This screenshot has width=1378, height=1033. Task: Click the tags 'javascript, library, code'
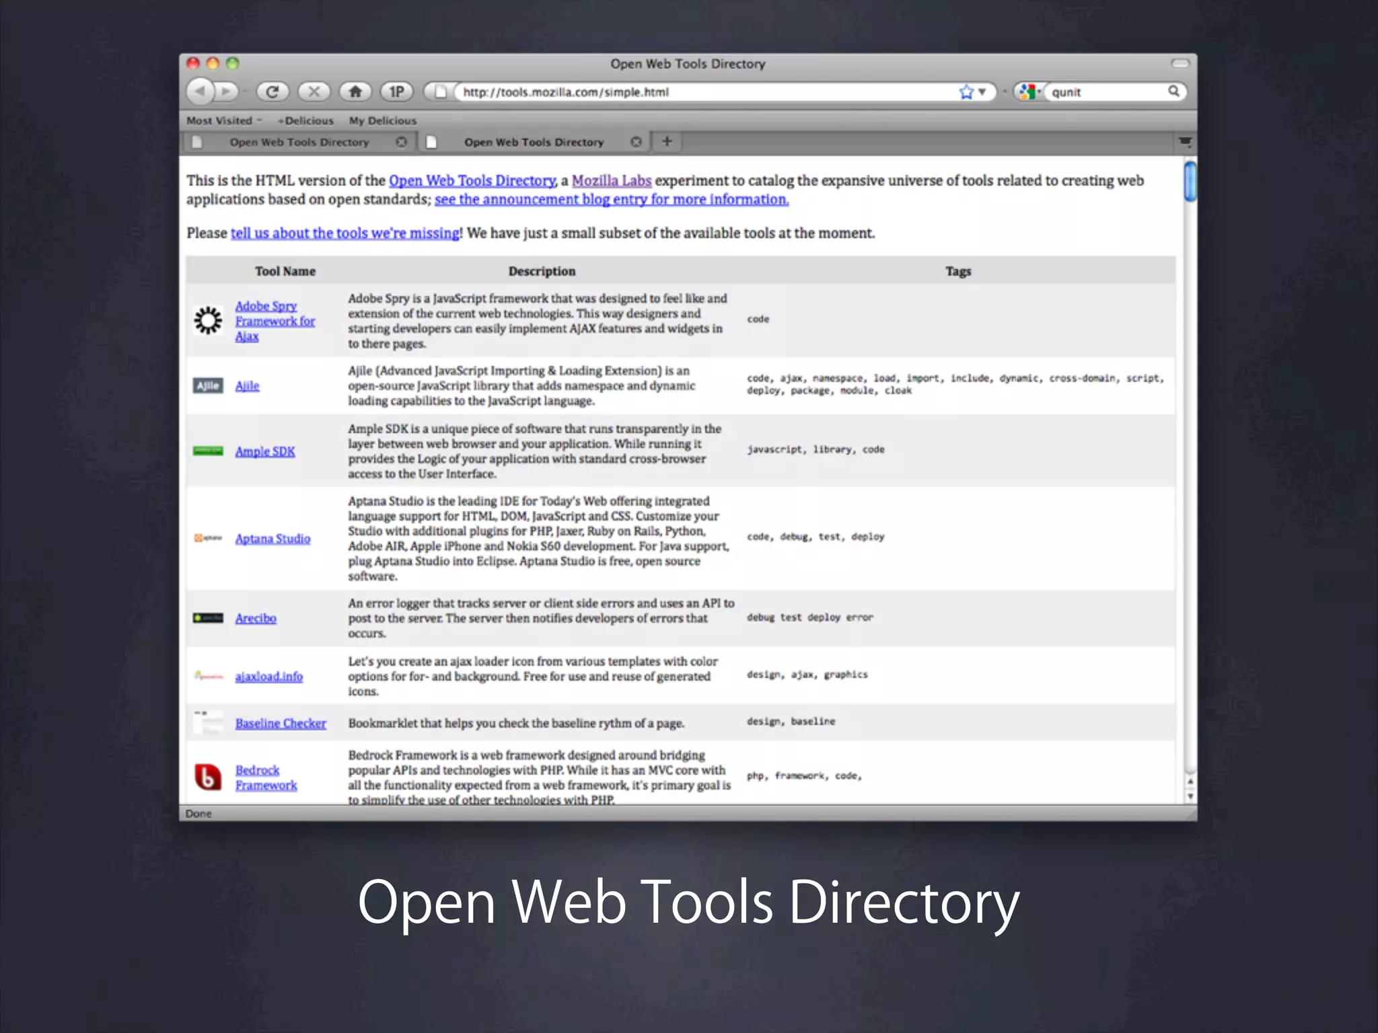click(x=815, y=449)
